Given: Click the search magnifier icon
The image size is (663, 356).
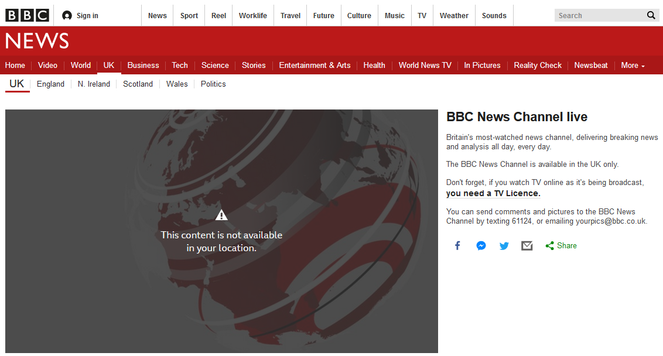Looking at the screenshot, I should click(651, 15).
